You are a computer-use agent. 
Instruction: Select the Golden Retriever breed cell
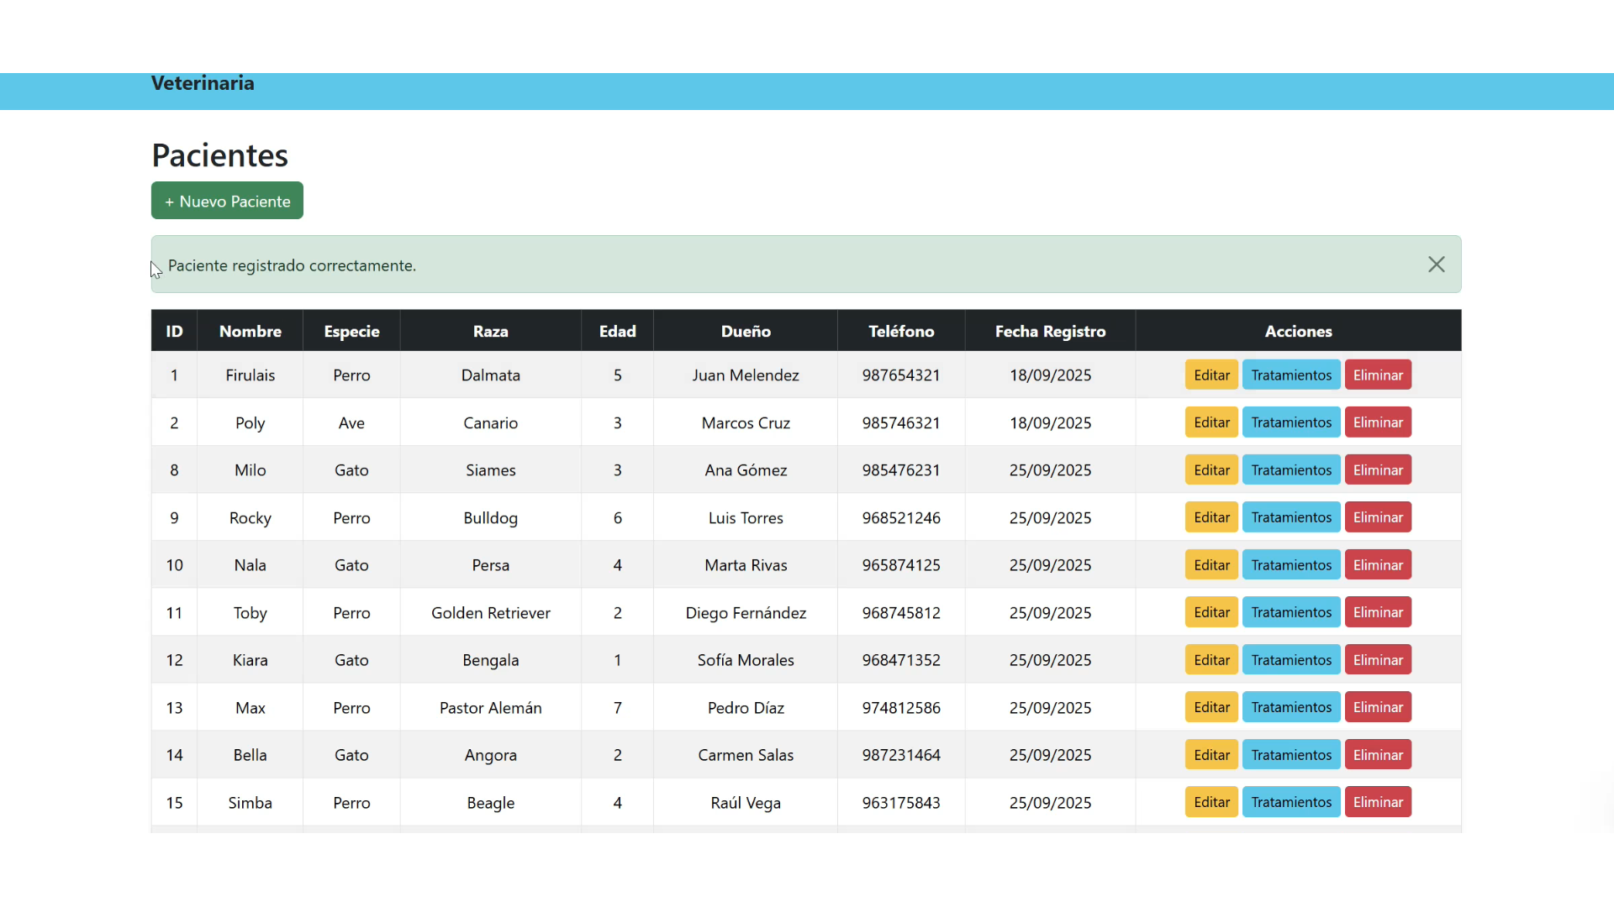tap(490, 613)
